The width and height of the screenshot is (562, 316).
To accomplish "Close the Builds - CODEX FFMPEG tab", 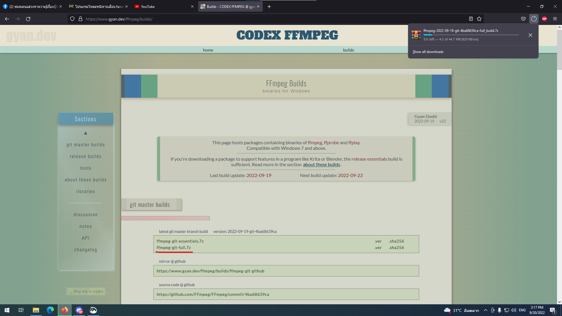I will coord(258,6).
